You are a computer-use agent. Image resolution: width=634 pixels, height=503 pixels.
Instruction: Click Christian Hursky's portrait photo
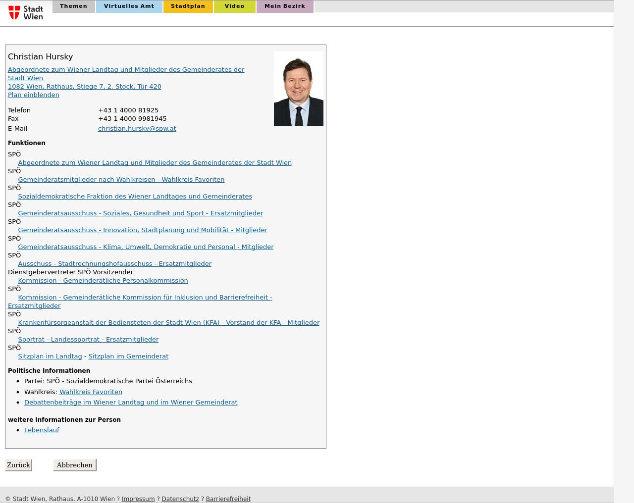click(x=299, y=89)
